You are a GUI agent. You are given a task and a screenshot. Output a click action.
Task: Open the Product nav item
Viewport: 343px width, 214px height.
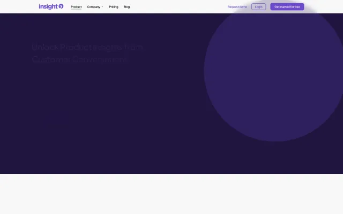[76, 7]
